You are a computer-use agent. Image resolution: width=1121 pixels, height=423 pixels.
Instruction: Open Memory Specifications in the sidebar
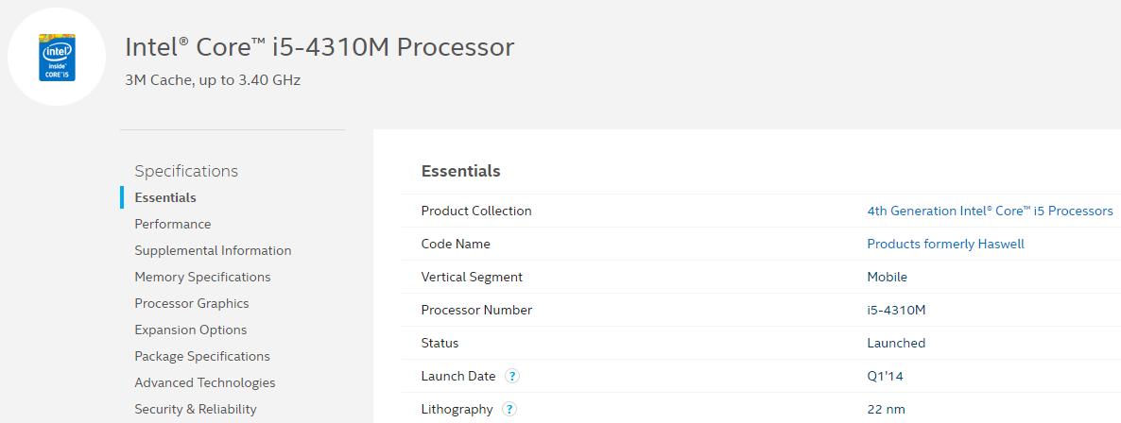202,277
